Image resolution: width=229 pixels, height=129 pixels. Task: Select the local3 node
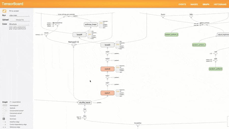click(107, 45)
